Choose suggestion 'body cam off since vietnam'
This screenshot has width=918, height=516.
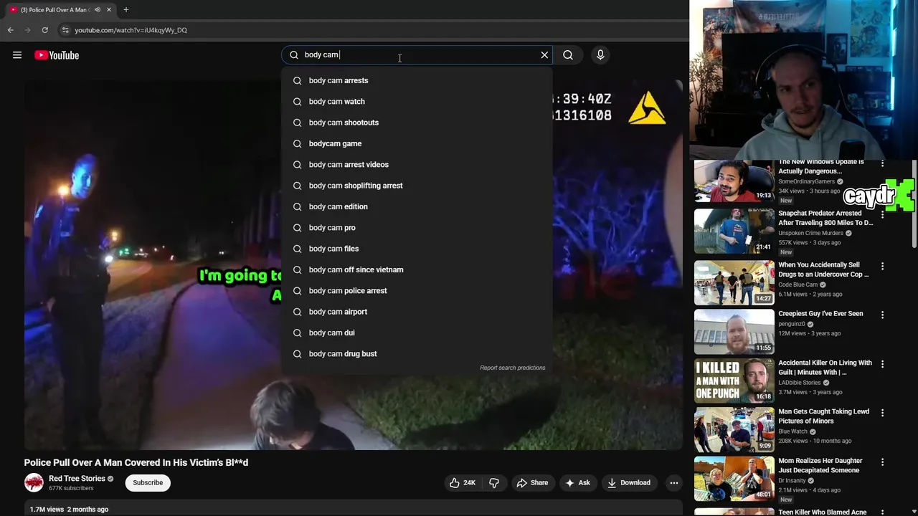(417, 269)
